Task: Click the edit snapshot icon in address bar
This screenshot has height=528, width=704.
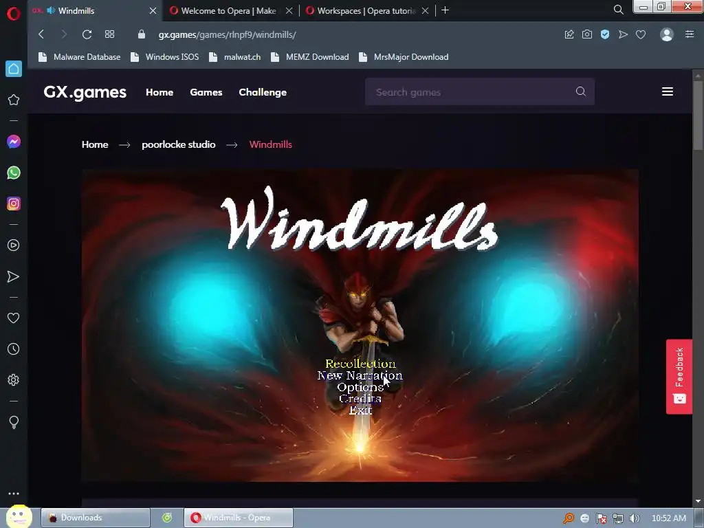Action: tap(569, 34)
